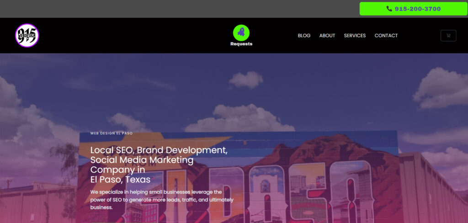Screen dimensions: 468x223
Task: Open the rocket Requests icon
Action: pos(241,32)
